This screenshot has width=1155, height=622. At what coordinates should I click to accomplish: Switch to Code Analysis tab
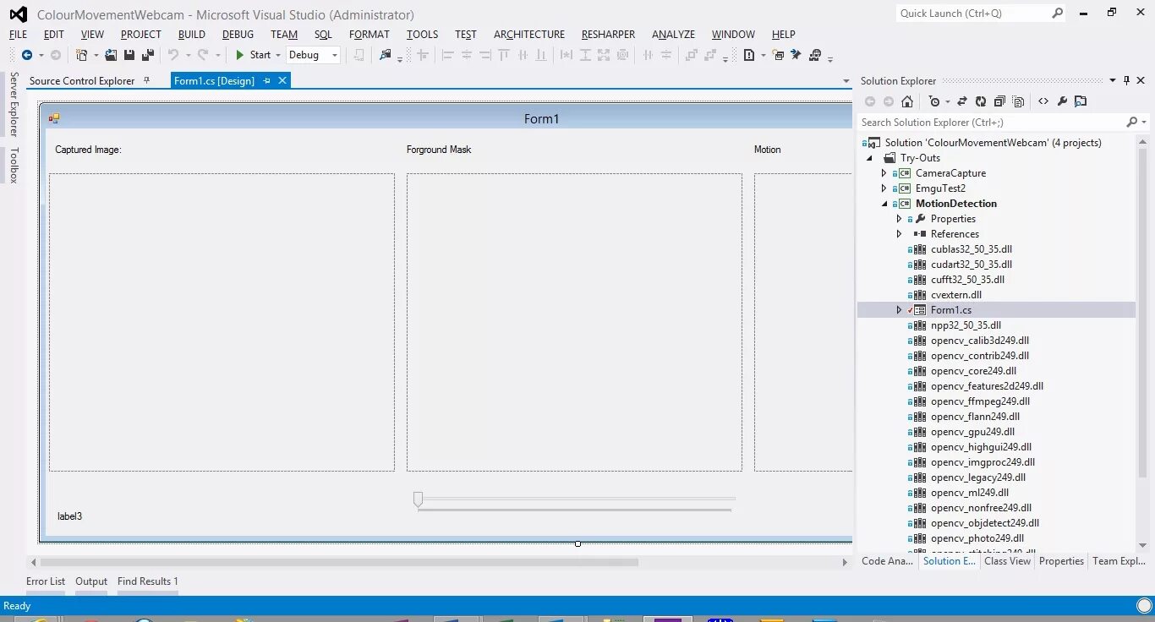887,561
